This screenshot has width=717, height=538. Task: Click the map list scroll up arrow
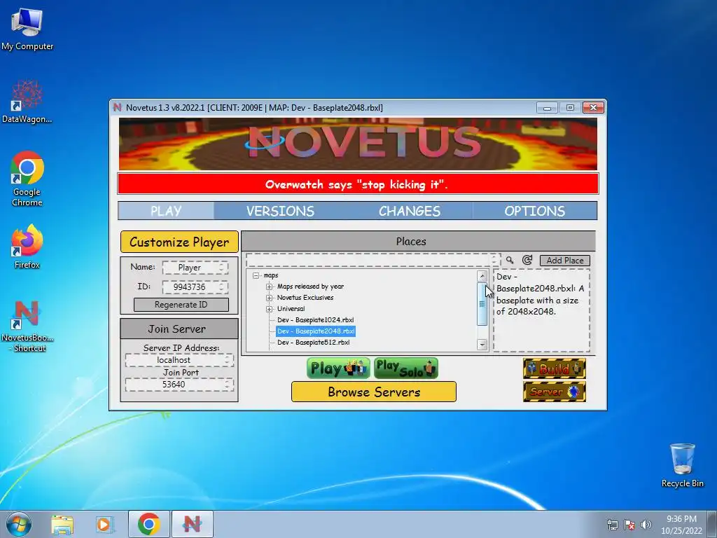482,276
